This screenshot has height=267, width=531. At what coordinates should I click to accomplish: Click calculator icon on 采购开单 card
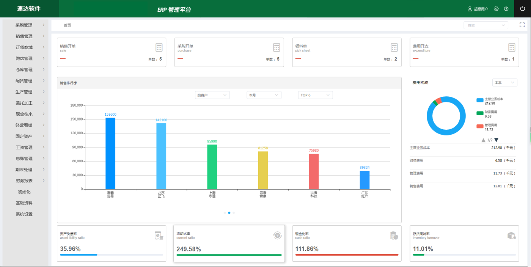point(276,47)
